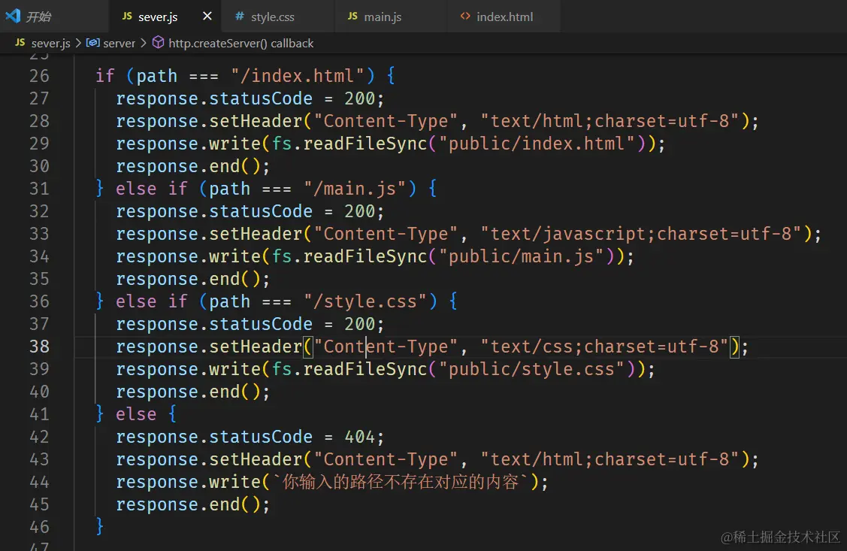Viewport: 847px width, 551px height.
Task: Click the closing brace on line 46
Action: point(99,526)
